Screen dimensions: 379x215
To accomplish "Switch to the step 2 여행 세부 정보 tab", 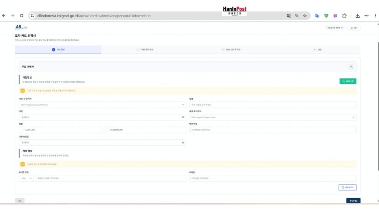I will [x=145, y=49].
